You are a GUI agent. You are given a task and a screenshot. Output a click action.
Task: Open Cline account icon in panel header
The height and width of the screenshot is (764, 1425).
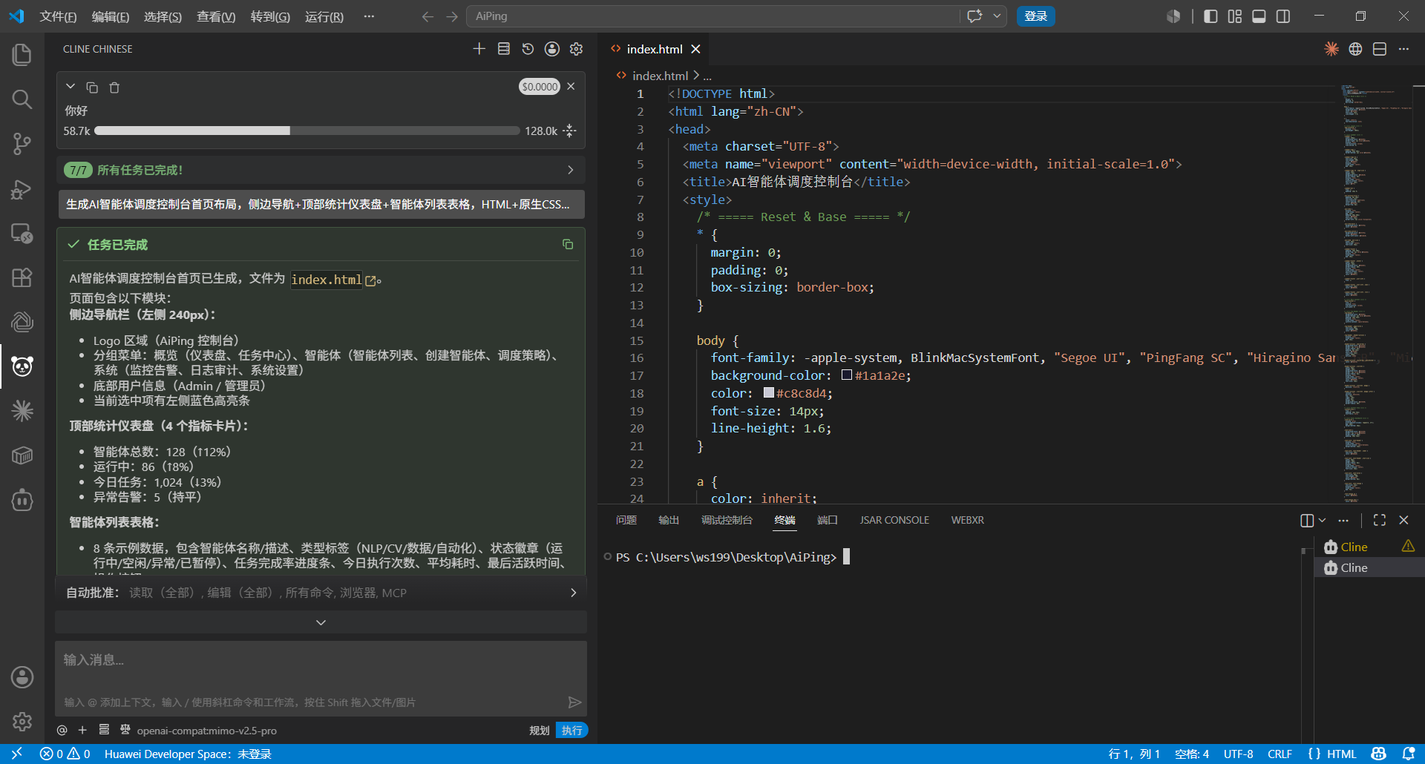552,49
